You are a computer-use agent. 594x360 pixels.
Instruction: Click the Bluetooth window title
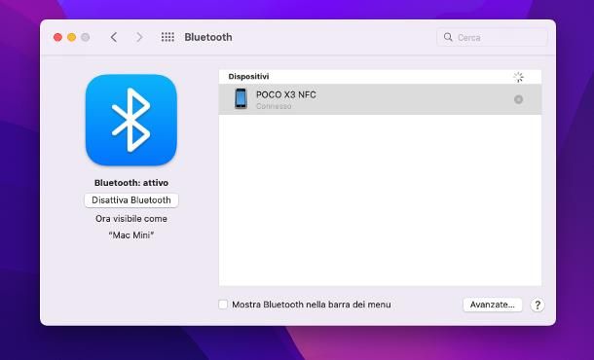coord(208,37)
